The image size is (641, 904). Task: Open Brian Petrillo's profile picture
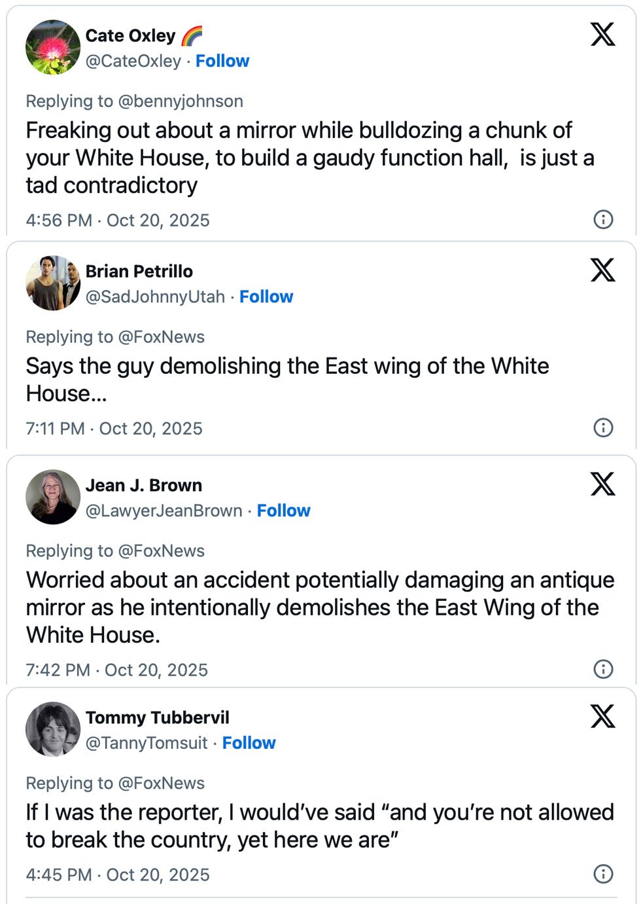pyautogui.click(x=52, y=283)
